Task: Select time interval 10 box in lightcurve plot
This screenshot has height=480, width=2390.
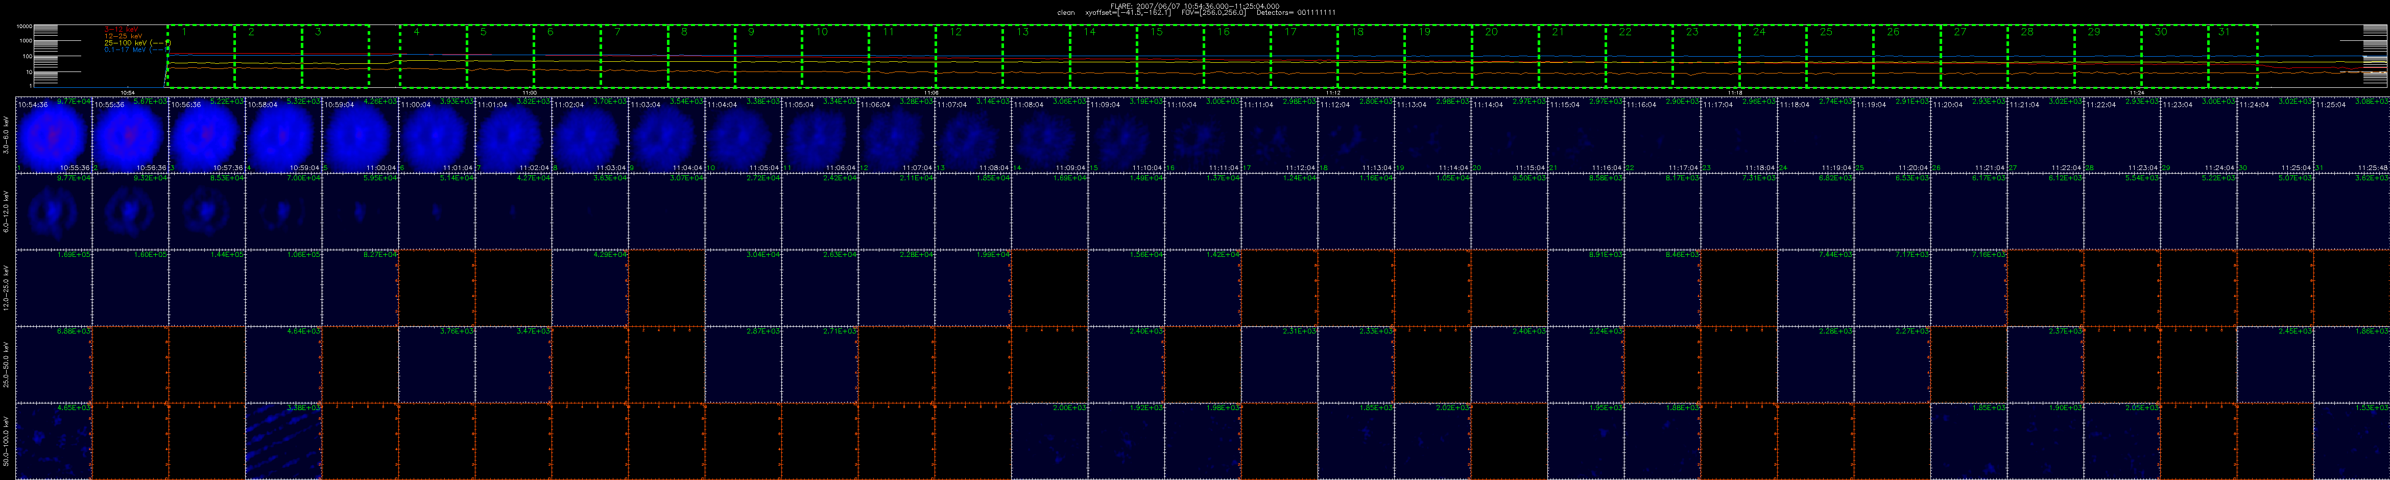Action: (835, 57)
